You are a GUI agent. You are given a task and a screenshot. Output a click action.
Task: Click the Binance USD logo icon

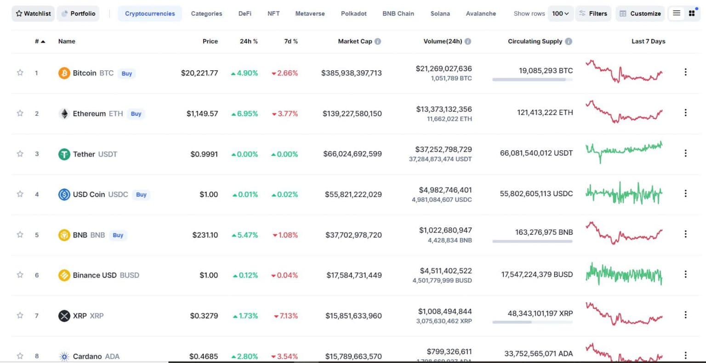pyautogui.click(x=64, y=275)
